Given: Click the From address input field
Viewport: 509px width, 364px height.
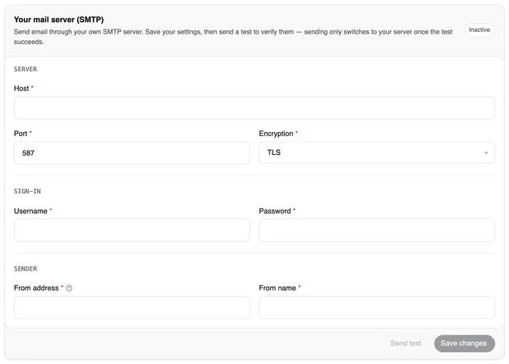Looking at the screenshot, I should (132, 307).
